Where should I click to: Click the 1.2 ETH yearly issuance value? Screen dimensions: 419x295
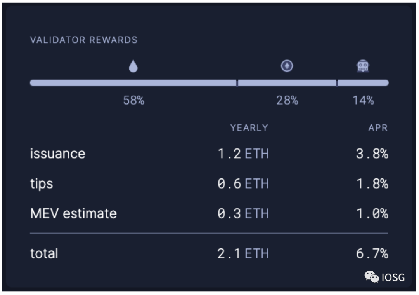pos(243,154)
